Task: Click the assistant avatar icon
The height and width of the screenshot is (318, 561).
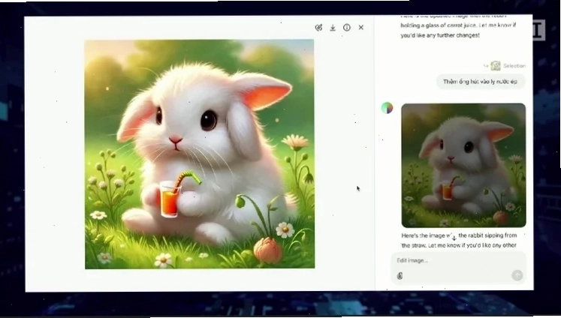Action: (387, 107)
